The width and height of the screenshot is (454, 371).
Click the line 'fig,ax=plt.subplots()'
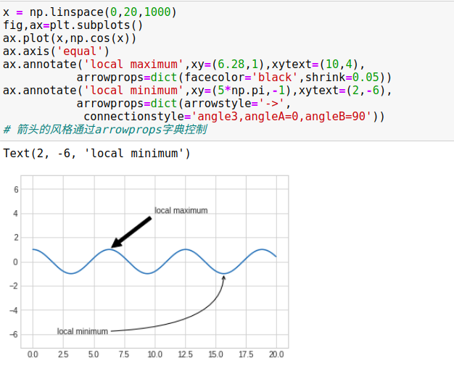pos(73,25)
